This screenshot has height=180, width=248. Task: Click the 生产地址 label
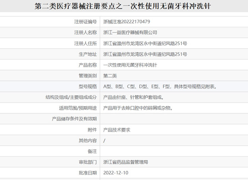click(88, 54)
